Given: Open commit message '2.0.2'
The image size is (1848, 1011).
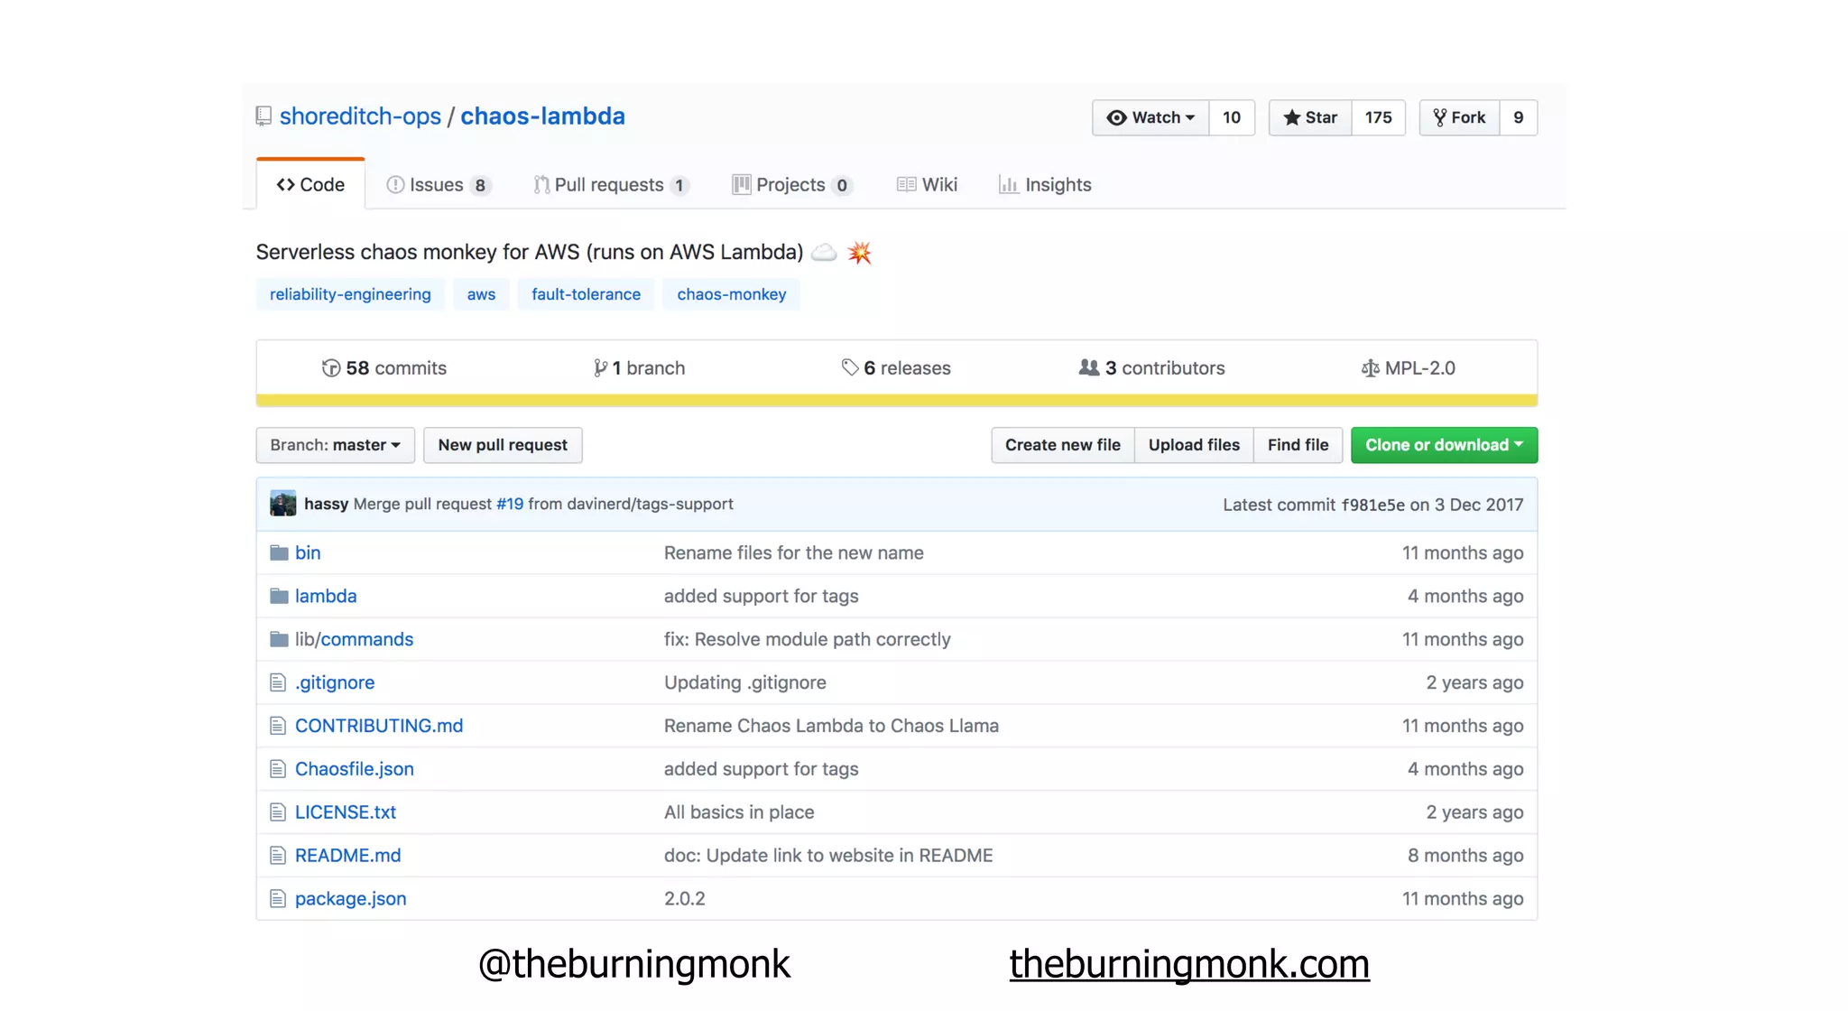Looking at the screenshot, I should [685, 899].
